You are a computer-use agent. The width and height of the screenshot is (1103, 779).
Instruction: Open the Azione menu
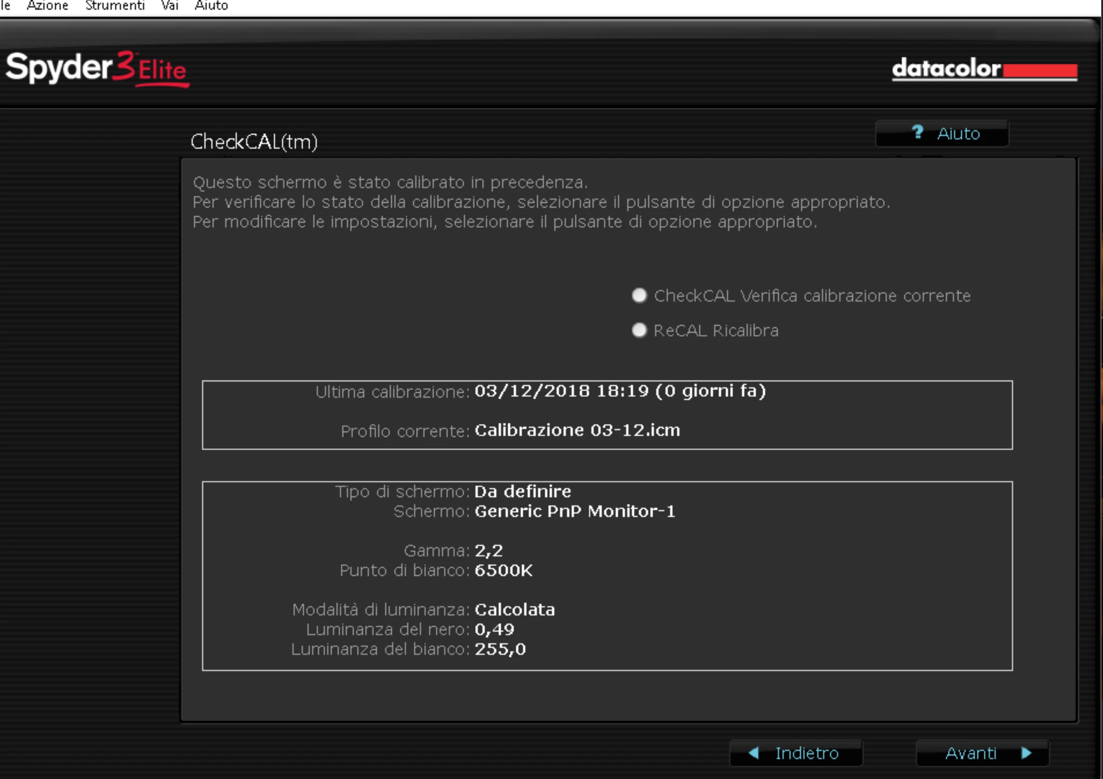coord(47,6)
